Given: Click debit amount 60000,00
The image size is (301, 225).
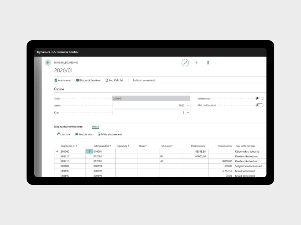Looking at the screenshot, I should (195, 157).
